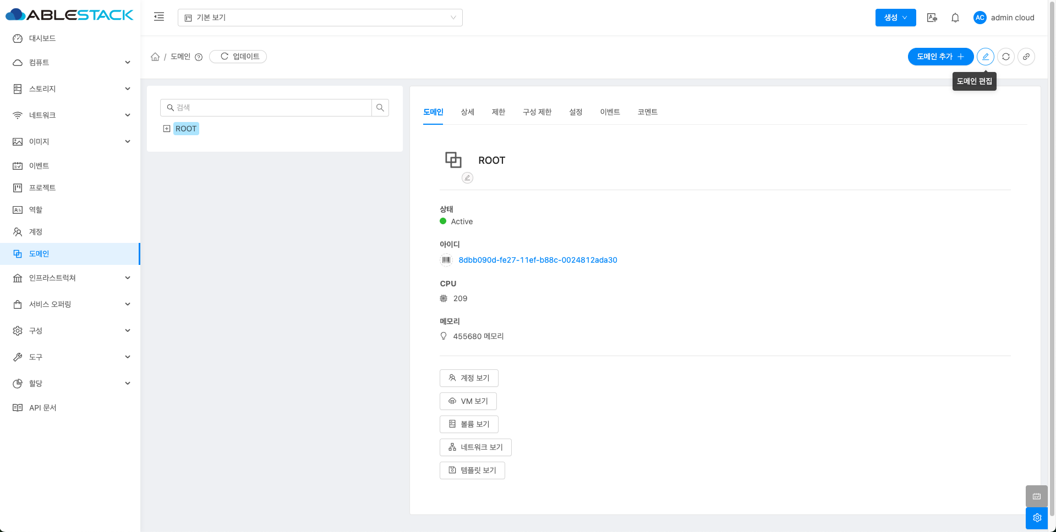Expand the 컴퓨트 sidebar menu

pyautogui.click(x=70, y=63)
